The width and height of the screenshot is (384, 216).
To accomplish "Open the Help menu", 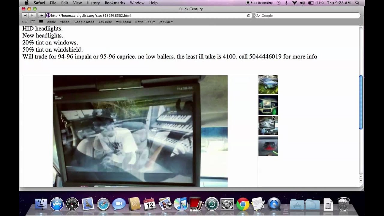I will (153, 3).
